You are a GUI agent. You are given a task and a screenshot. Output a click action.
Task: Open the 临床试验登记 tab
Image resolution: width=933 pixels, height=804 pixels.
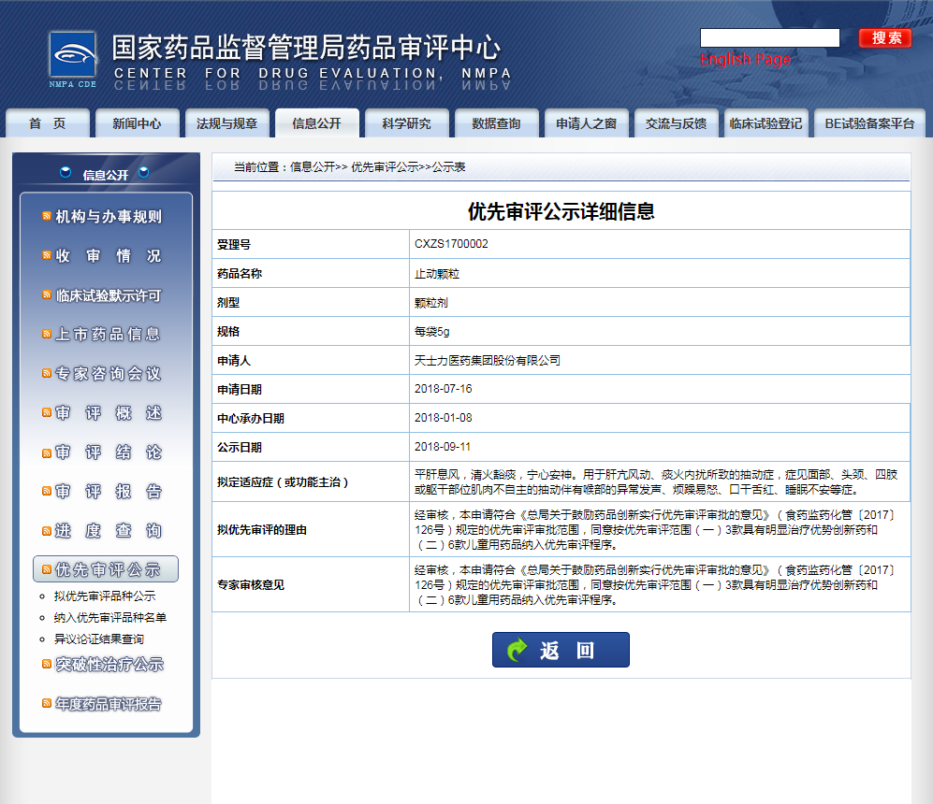(765, 123)
